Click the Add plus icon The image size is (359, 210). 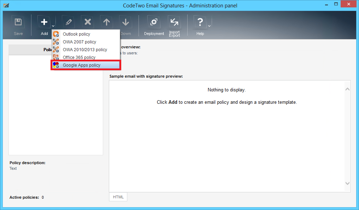tap(44, 22)
